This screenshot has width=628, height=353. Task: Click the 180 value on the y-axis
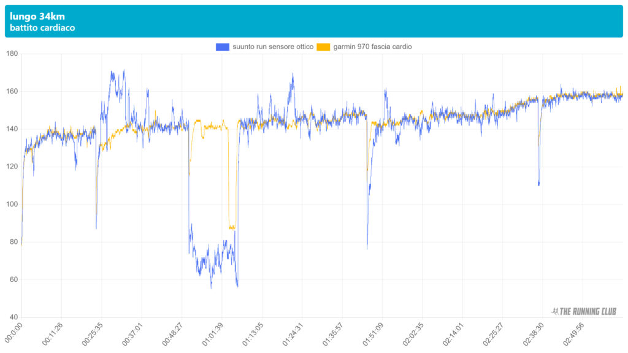click(11, 54)
